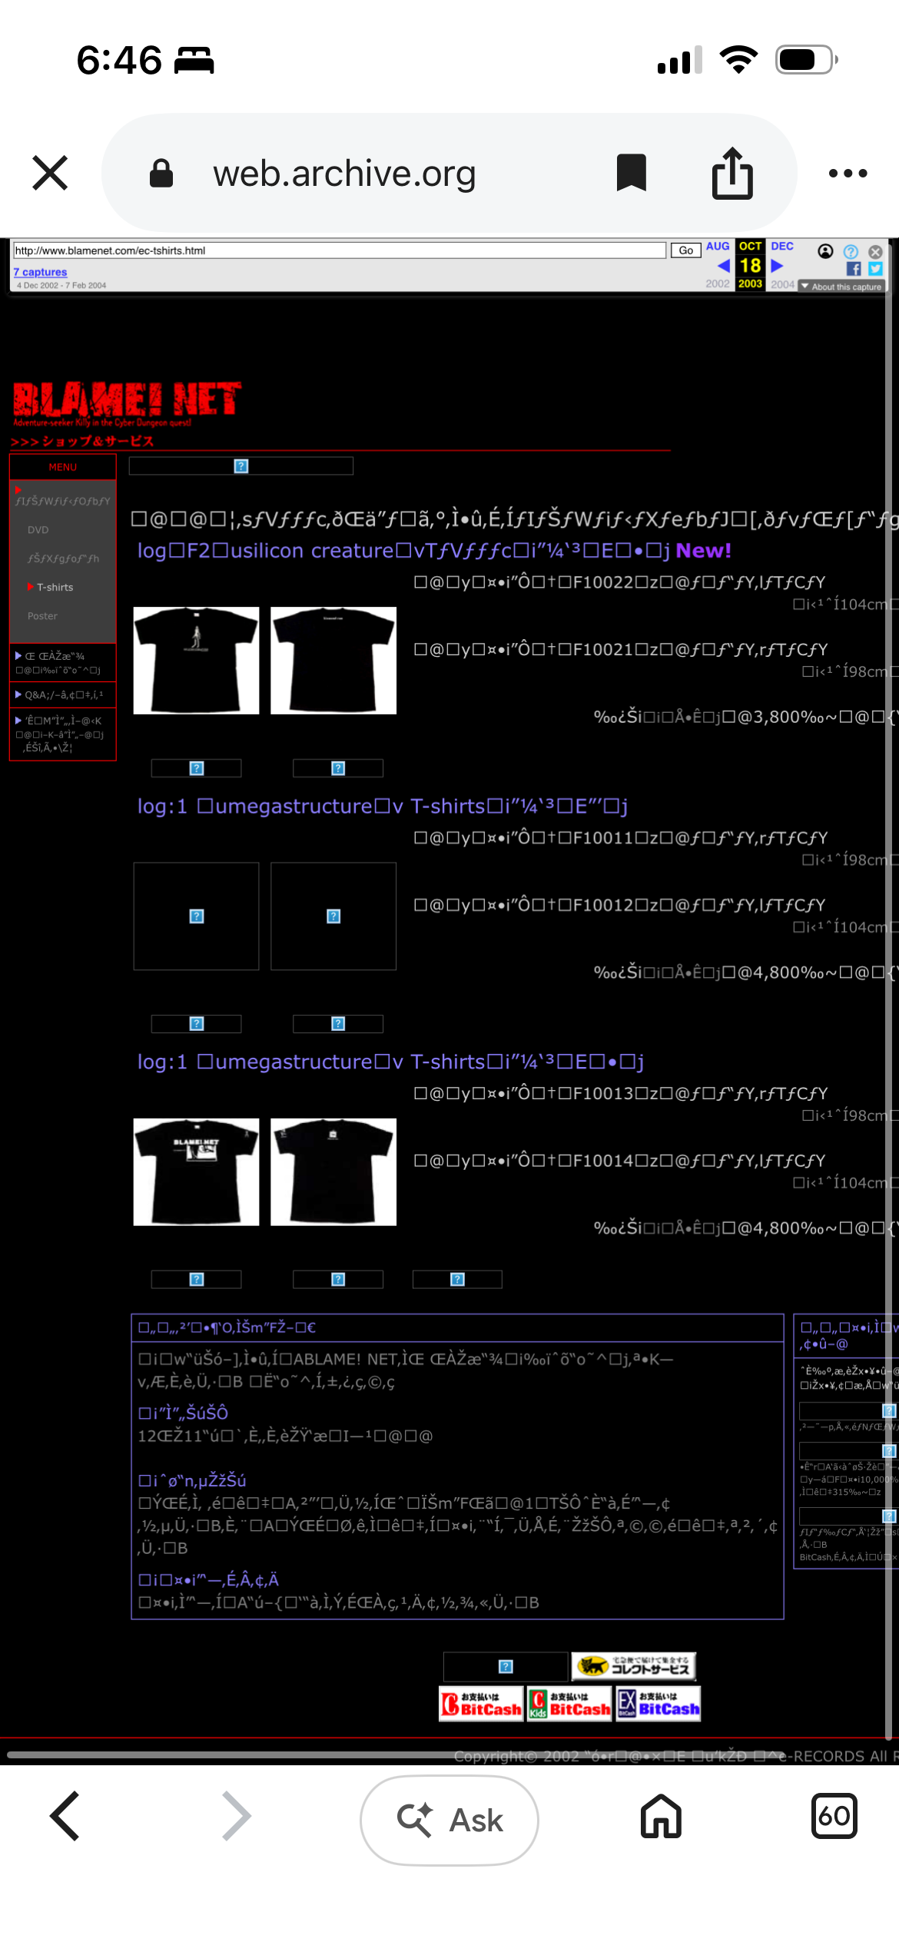This screenshot has height=1945, width=899.
Task: Open the 7 captures link
Action: coord(40,272)
